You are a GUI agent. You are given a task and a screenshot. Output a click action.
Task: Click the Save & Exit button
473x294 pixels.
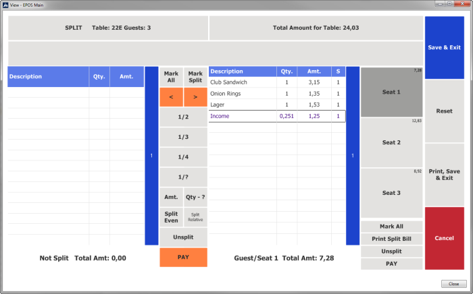click(444, 47)
